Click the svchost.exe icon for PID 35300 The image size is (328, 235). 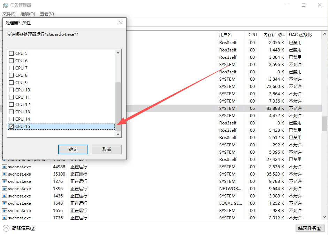pyautogui.click(x=5, y=174)
